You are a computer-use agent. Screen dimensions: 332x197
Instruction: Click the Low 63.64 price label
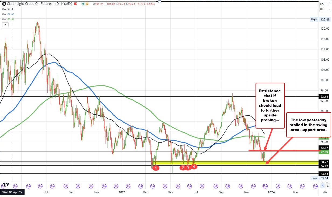320,178
